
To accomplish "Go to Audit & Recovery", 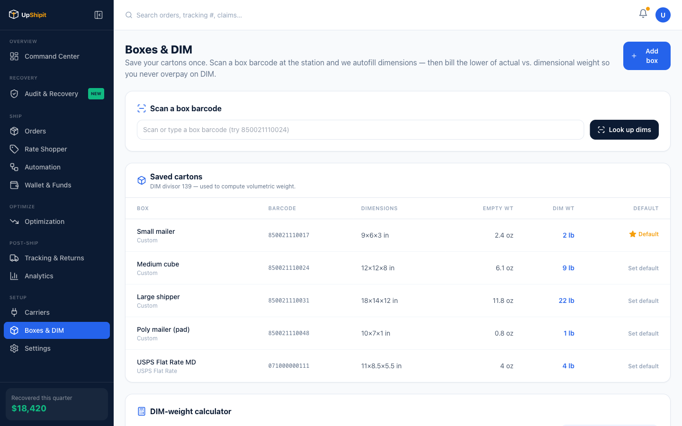I will click(x=57, y=94).
